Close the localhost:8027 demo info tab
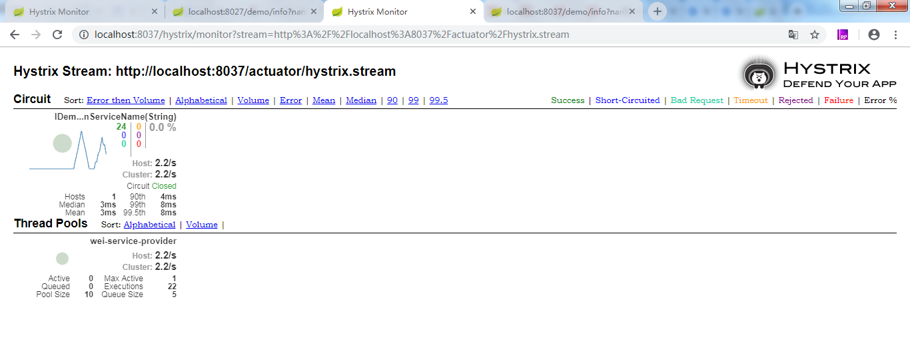910x353 pixels. (x=314, y=12)
